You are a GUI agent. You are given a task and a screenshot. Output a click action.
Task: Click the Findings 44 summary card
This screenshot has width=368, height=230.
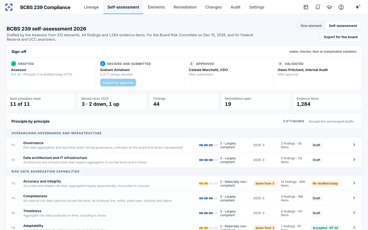184,102
